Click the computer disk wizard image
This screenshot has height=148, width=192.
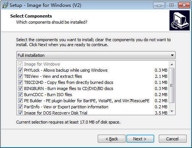click(179, 20)
